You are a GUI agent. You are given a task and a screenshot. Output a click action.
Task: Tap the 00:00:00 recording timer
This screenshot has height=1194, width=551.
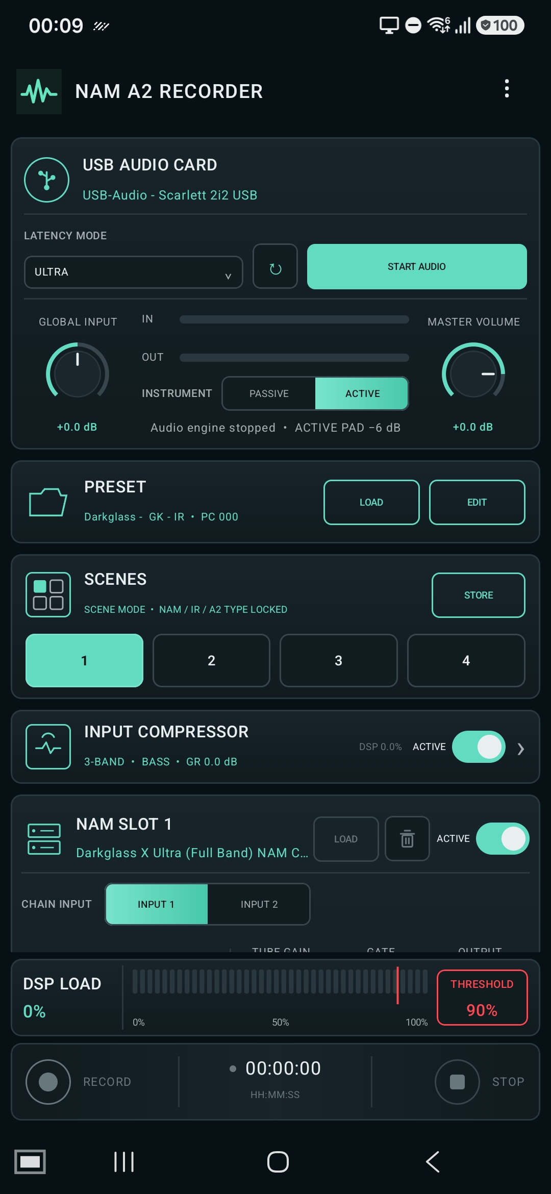pos(283,1068)
